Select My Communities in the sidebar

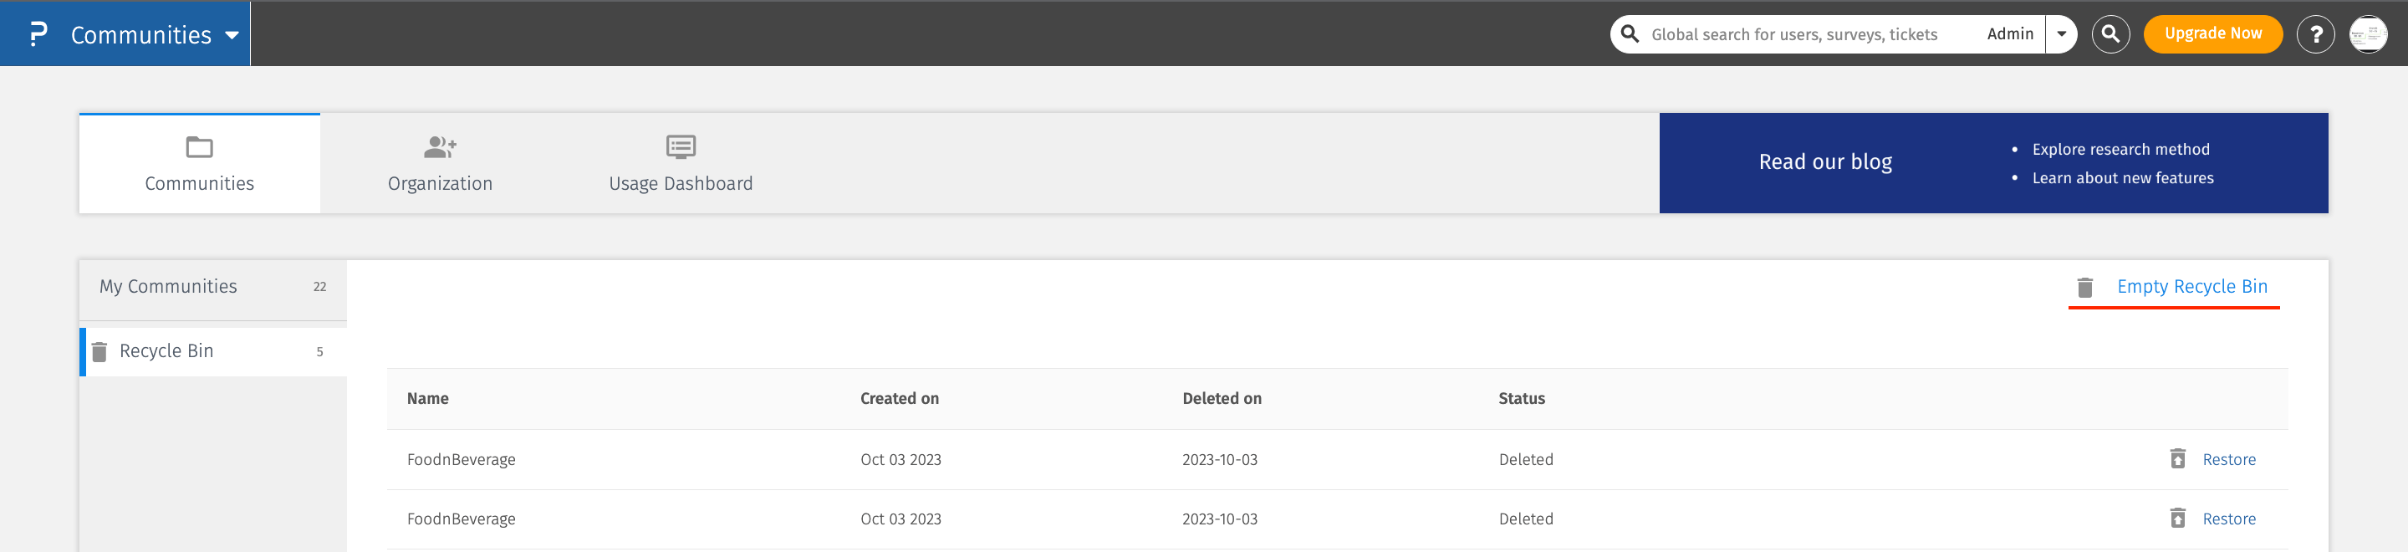pyautogui.click(x=168, y=286)
